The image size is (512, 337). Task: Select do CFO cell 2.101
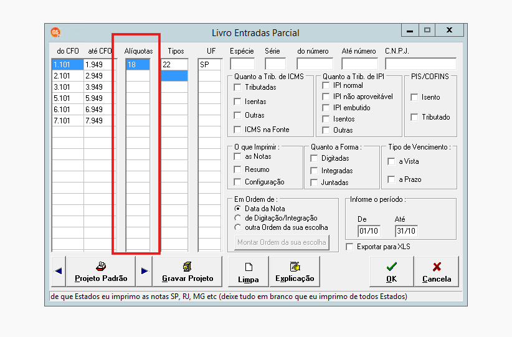tap(68, 76)
